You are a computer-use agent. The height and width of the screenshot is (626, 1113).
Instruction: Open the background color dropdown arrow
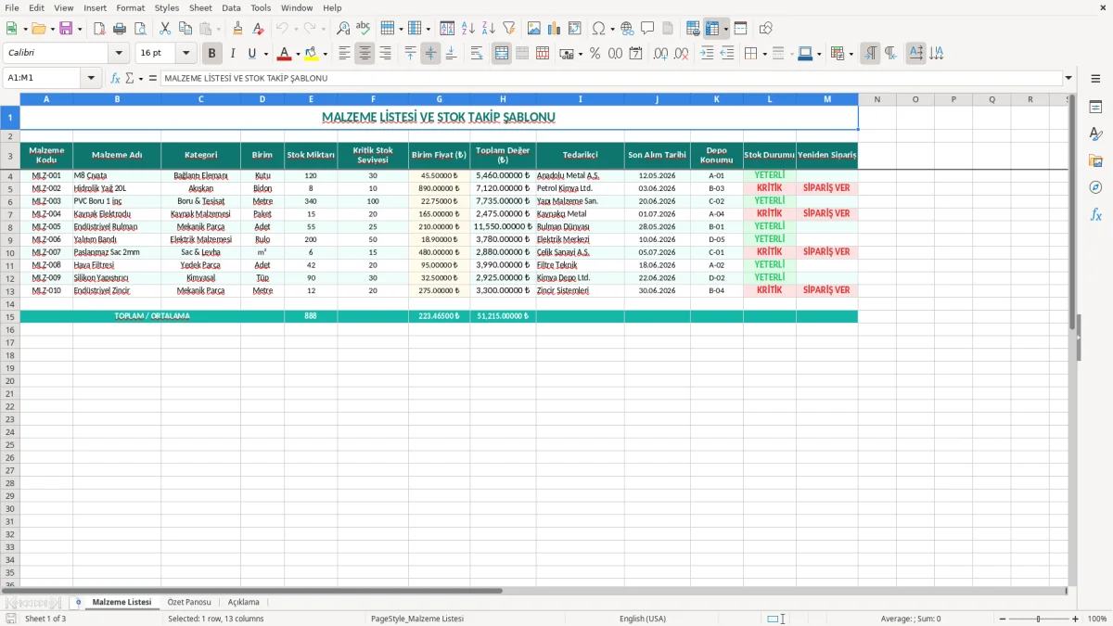(x=325, y=54)
